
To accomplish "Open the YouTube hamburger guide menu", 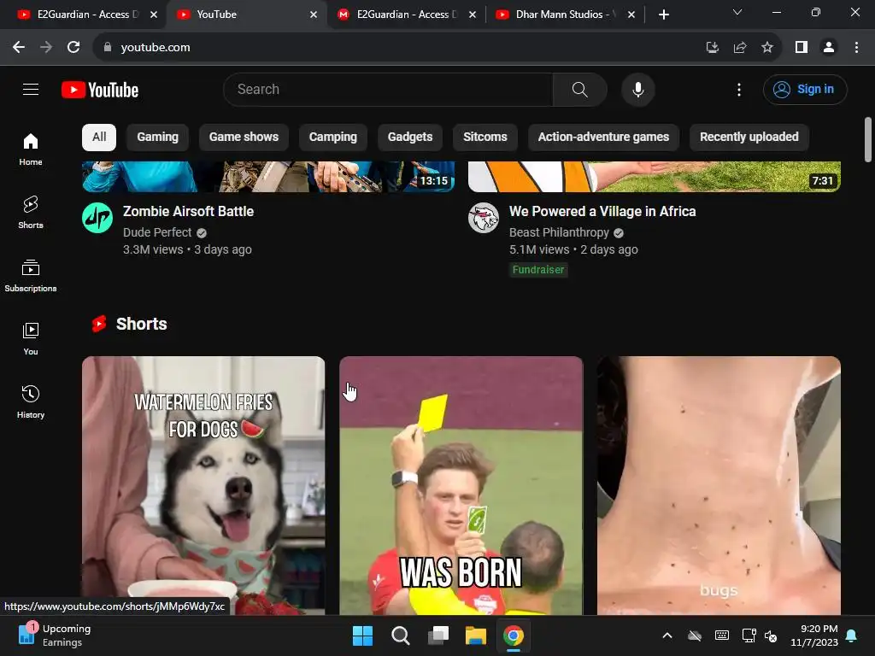I will click(x=31, y=89).
